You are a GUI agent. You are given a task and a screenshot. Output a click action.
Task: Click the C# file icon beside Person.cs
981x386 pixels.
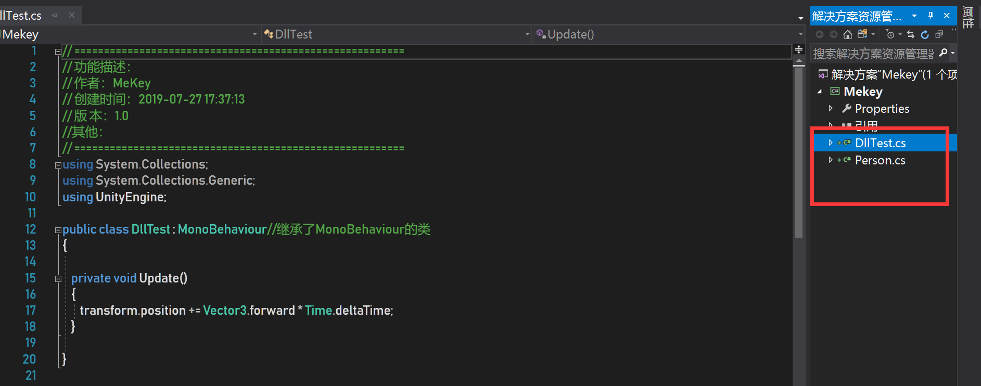coord(846,160)
